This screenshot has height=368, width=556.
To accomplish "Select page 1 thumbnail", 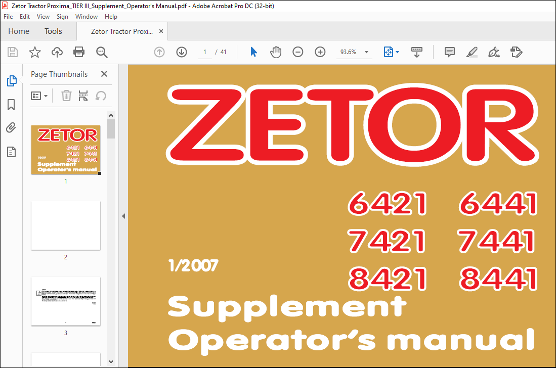I will point(66,150).
